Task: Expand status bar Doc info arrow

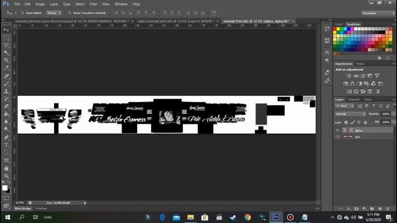Action: pos(85,203)
